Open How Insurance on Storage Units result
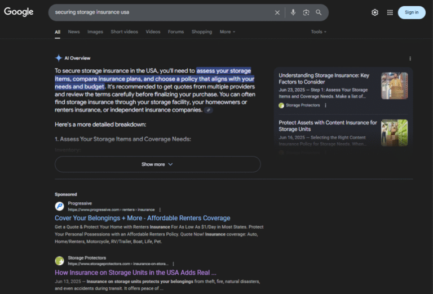Screen dimensions: 433x294 [x=135, y=273]
